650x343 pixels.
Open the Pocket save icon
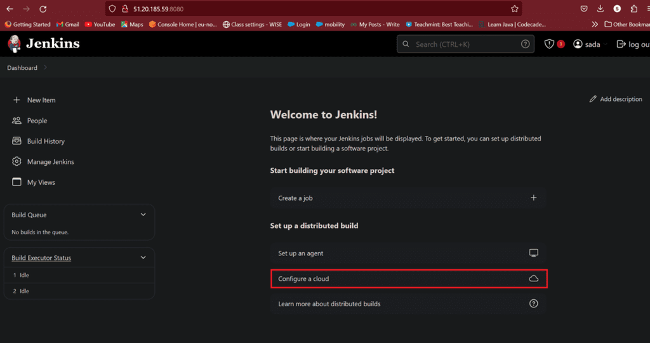pyautogui.click(x=584, y=9)
